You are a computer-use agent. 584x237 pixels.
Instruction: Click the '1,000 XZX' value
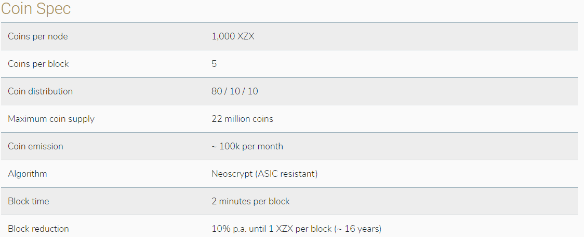(x=233, y=36)
